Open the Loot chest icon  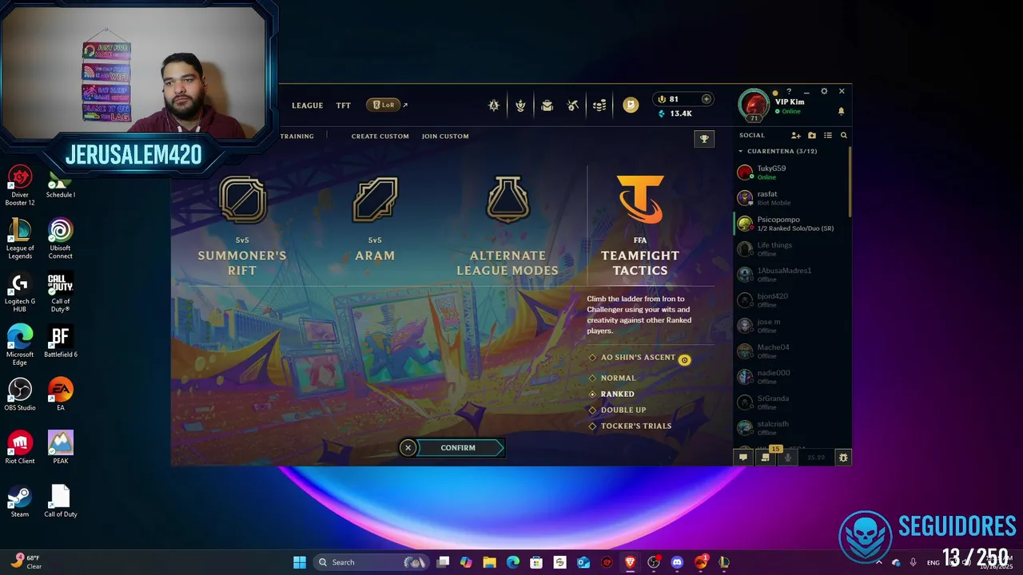[547, 105]
